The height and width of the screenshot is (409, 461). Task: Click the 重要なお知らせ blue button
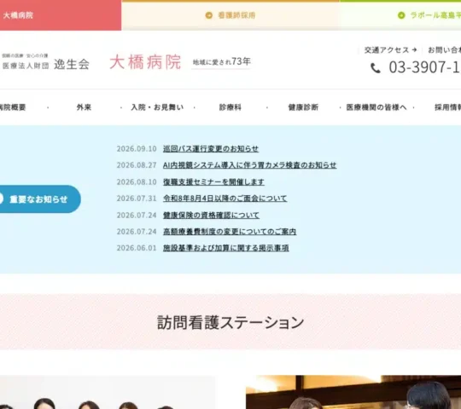pos(40,199)
